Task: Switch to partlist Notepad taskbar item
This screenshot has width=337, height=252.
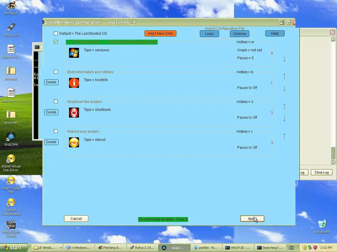Action: pyautogui.click(x=206, y=248)
